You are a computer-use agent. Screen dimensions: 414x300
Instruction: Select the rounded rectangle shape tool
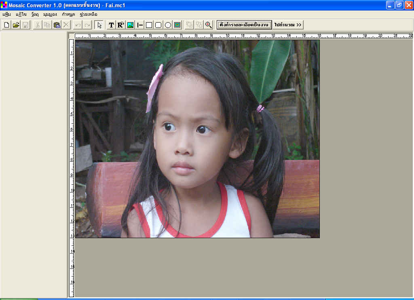(x=158, y=25)
